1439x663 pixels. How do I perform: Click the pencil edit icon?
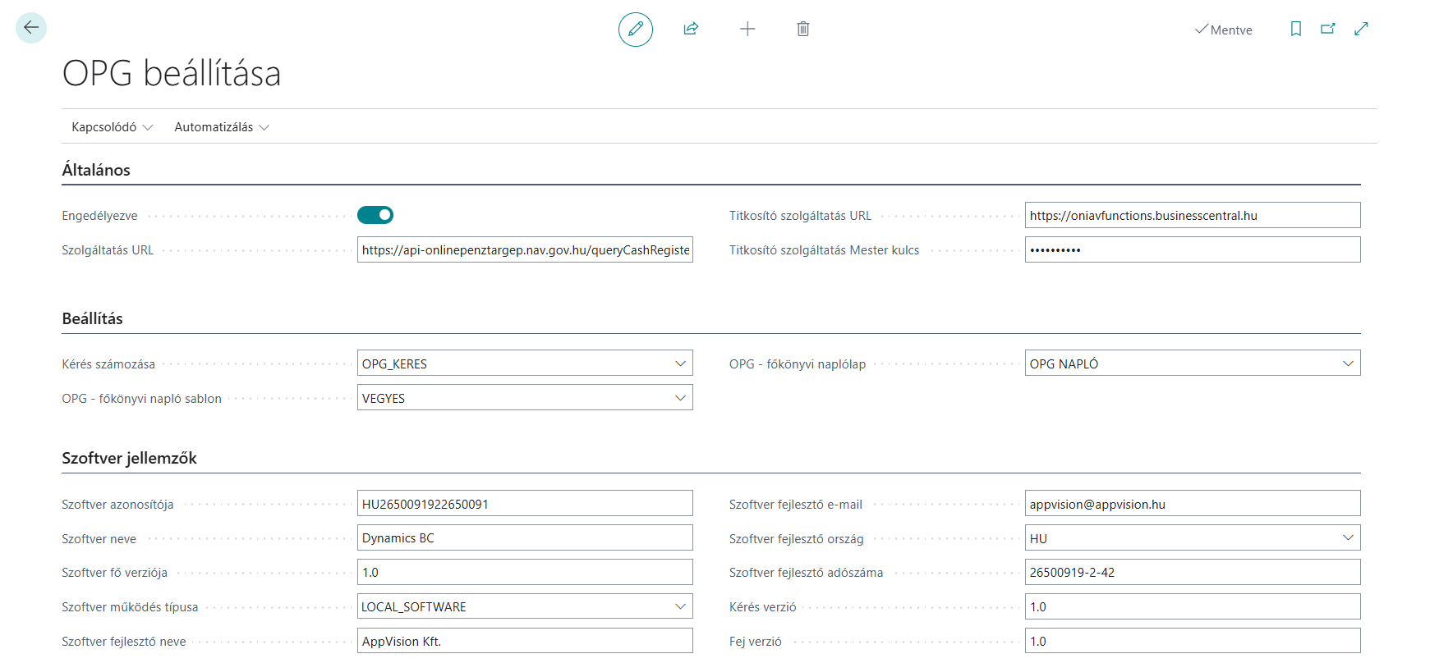tap(635, 30)
